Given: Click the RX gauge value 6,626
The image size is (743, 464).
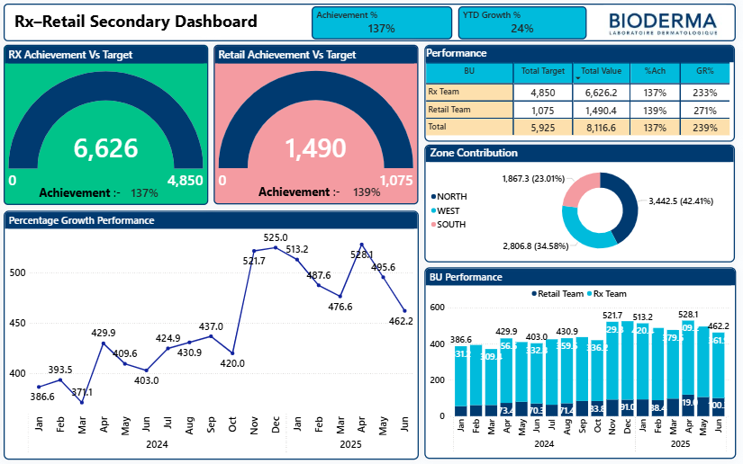Looking at the screenshot, I should pyautogui.click(x=105, y=149).
